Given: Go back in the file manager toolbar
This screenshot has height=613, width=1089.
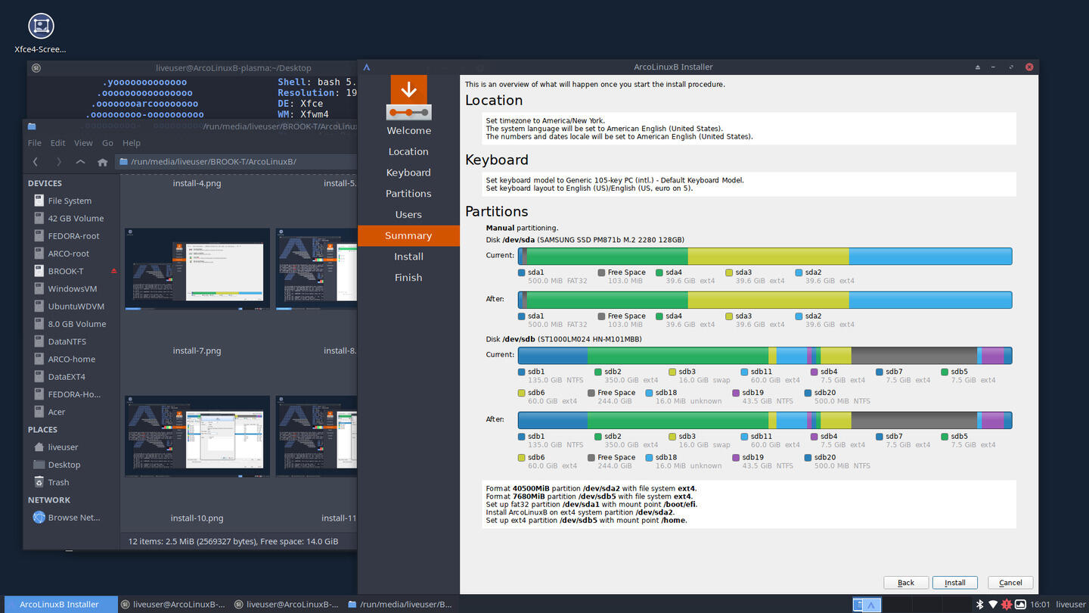Looking at the screenshot, I should pyautogui.click(x=36, y=162).
